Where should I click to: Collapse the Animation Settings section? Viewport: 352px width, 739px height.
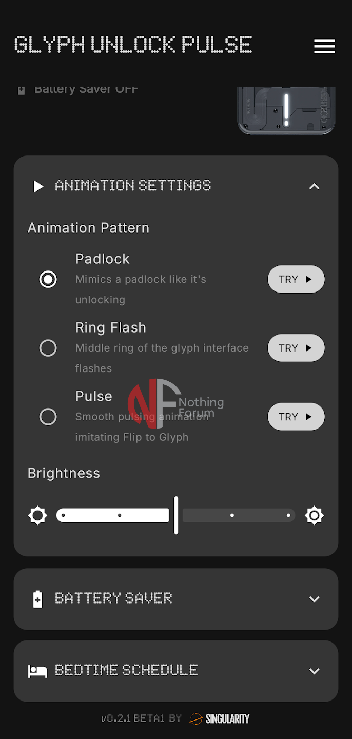click(314, 186)
